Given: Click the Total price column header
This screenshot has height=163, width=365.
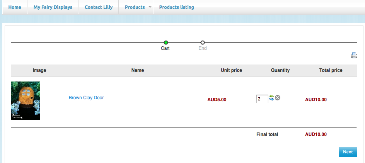Looking at the screenshot, I should pos(330,70).
